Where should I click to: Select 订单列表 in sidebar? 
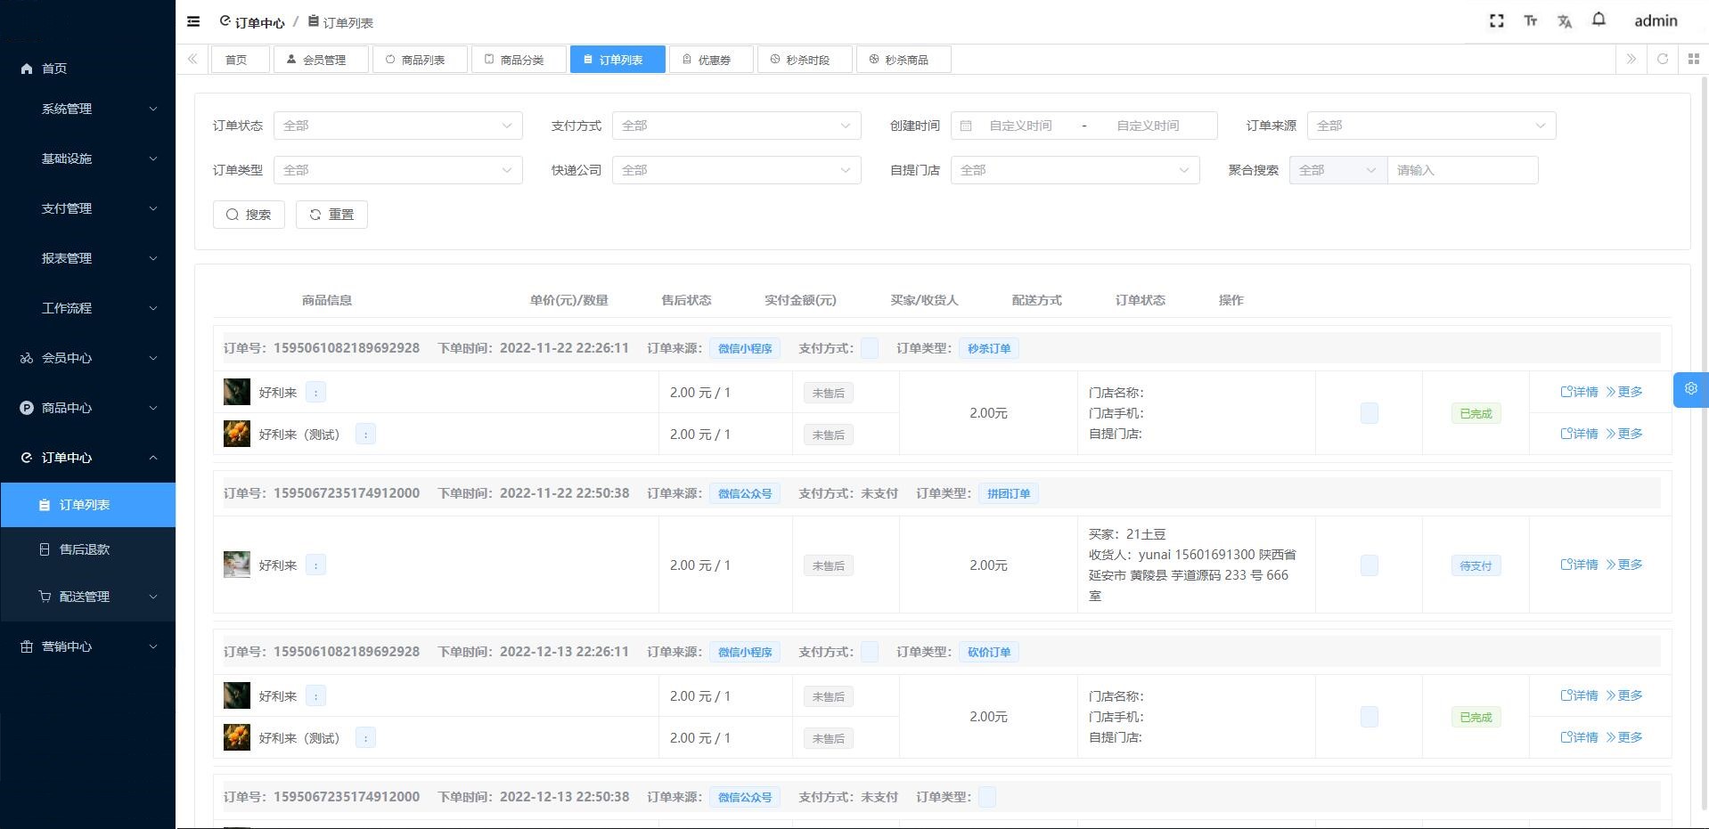coord(87,505)
